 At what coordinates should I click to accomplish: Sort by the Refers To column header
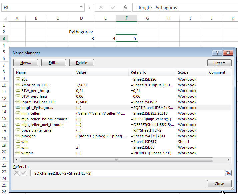click(x=152, y=72)
